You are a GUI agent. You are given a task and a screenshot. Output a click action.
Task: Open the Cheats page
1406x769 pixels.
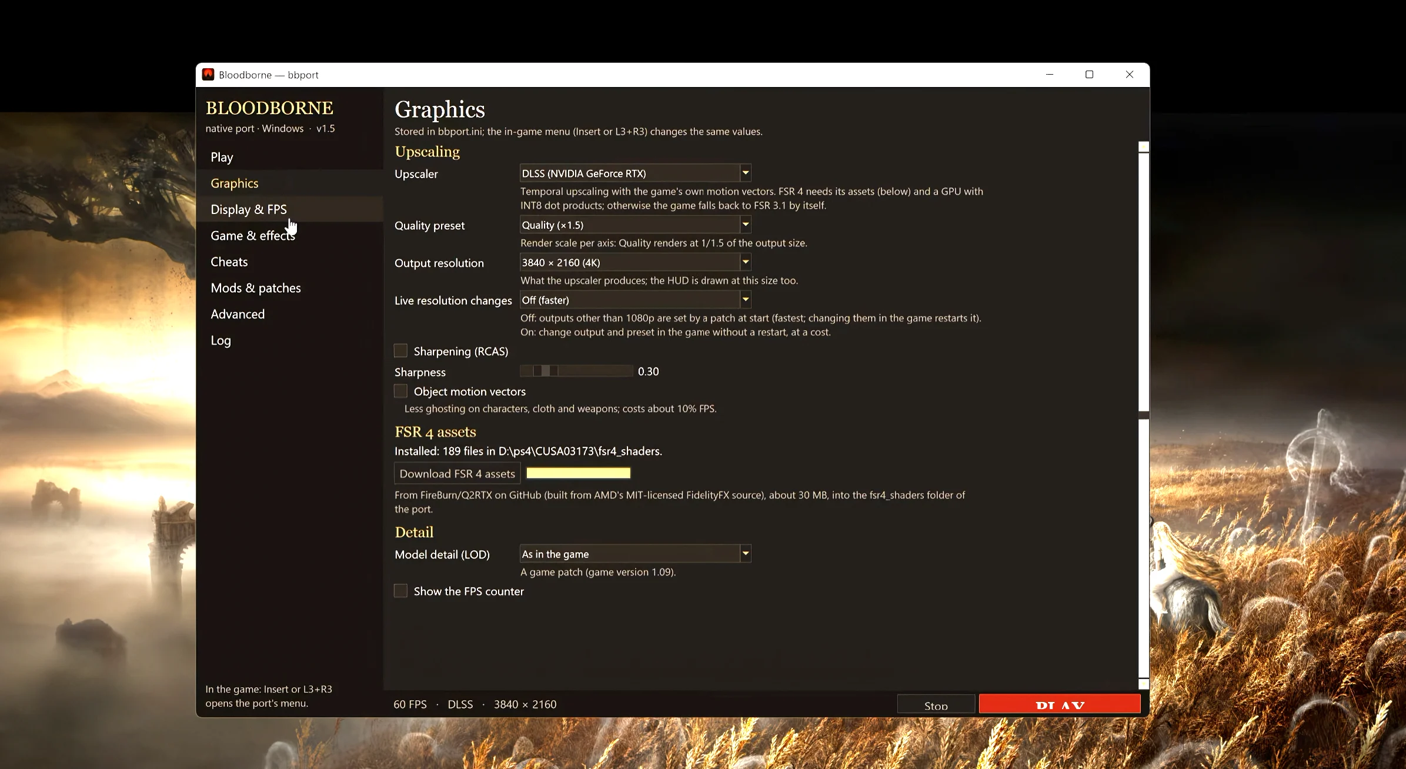(289, 262)
